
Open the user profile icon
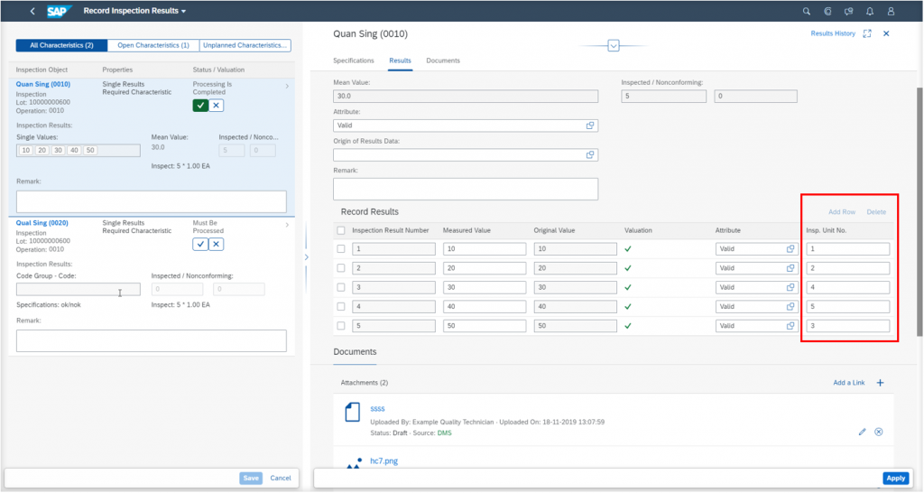point(891,11)
